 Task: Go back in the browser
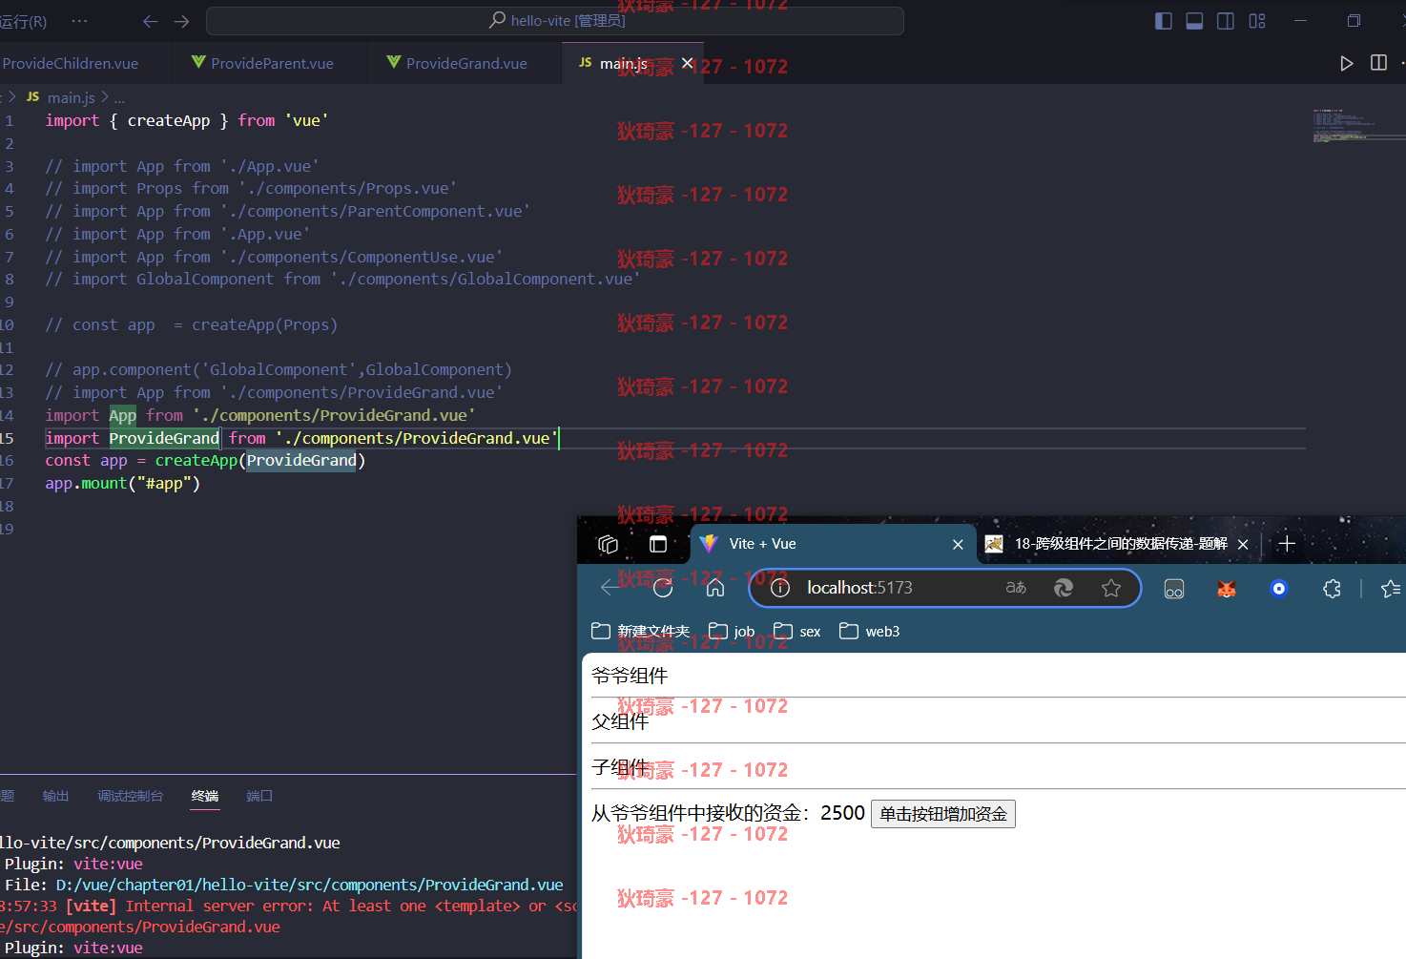click(610, 588)
